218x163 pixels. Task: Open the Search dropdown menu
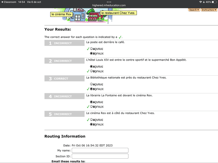[194, 10]
